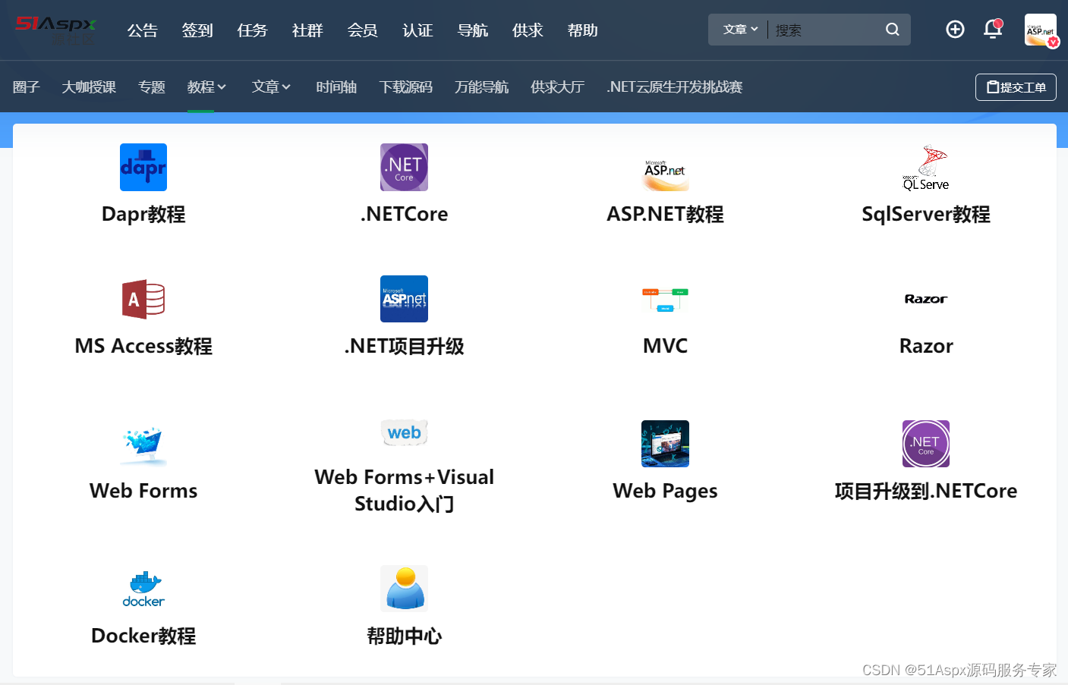The width and height of the screenshot is (1068, 685).
Task: Open the notification bell
Action: click(x=993, y=30)
